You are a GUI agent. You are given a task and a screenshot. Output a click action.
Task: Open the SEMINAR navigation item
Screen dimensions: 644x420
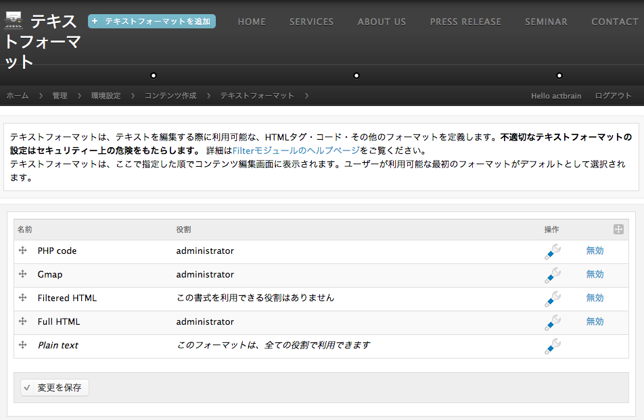[546, 22]
